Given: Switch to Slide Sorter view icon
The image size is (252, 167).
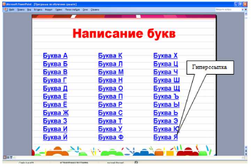Looking at the screenshot, I should click(8, 157).
